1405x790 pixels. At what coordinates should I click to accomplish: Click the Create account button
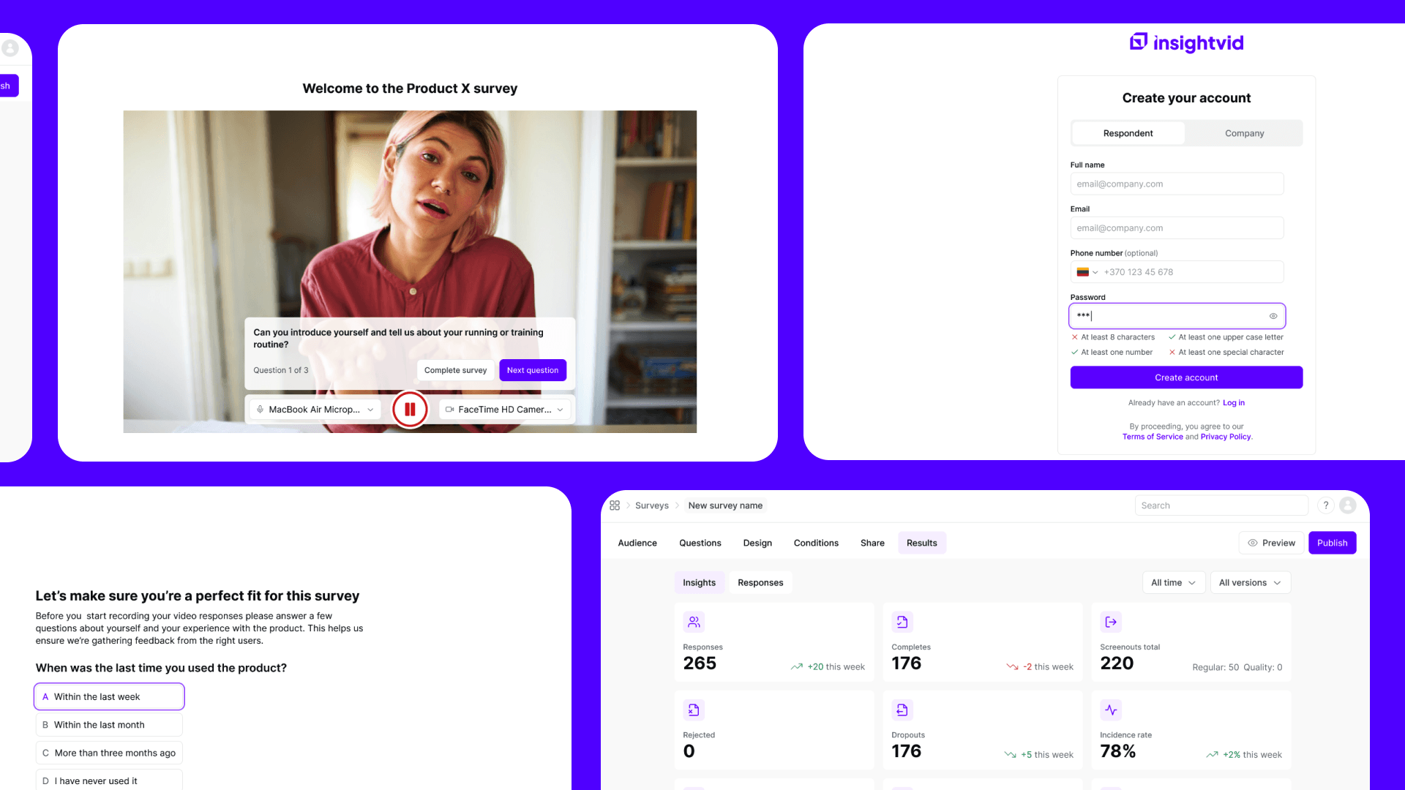pyautogui.click(x=1185, y=377)
